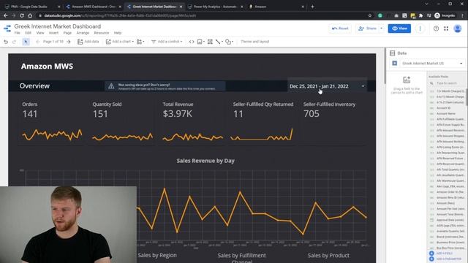Select the Seller-Fulfilled Inventory scorecard
The height and width of the screenshot is (263, 468).
333,122
